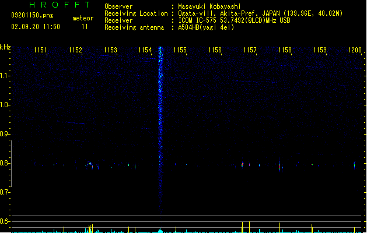Click the 1156 time axis label
The height and width of the screenshot is (233, 367).
(x=215, y=50)
